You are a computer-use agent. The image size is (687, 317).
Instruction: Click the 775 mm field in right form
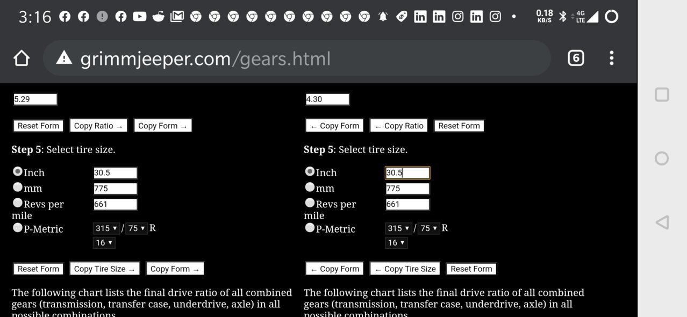tap(407, 188)
